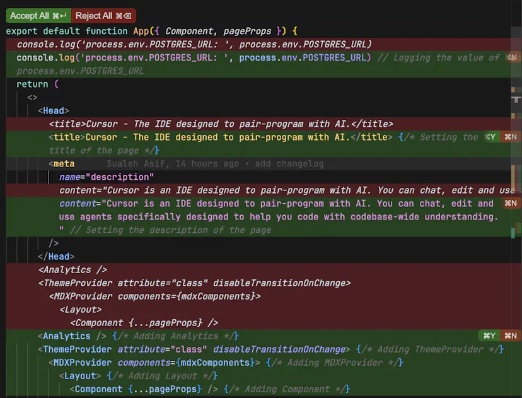The height and width of the screenshot is (398, 522).
Task: Click the Accept All button
Action: pos(38,16)
